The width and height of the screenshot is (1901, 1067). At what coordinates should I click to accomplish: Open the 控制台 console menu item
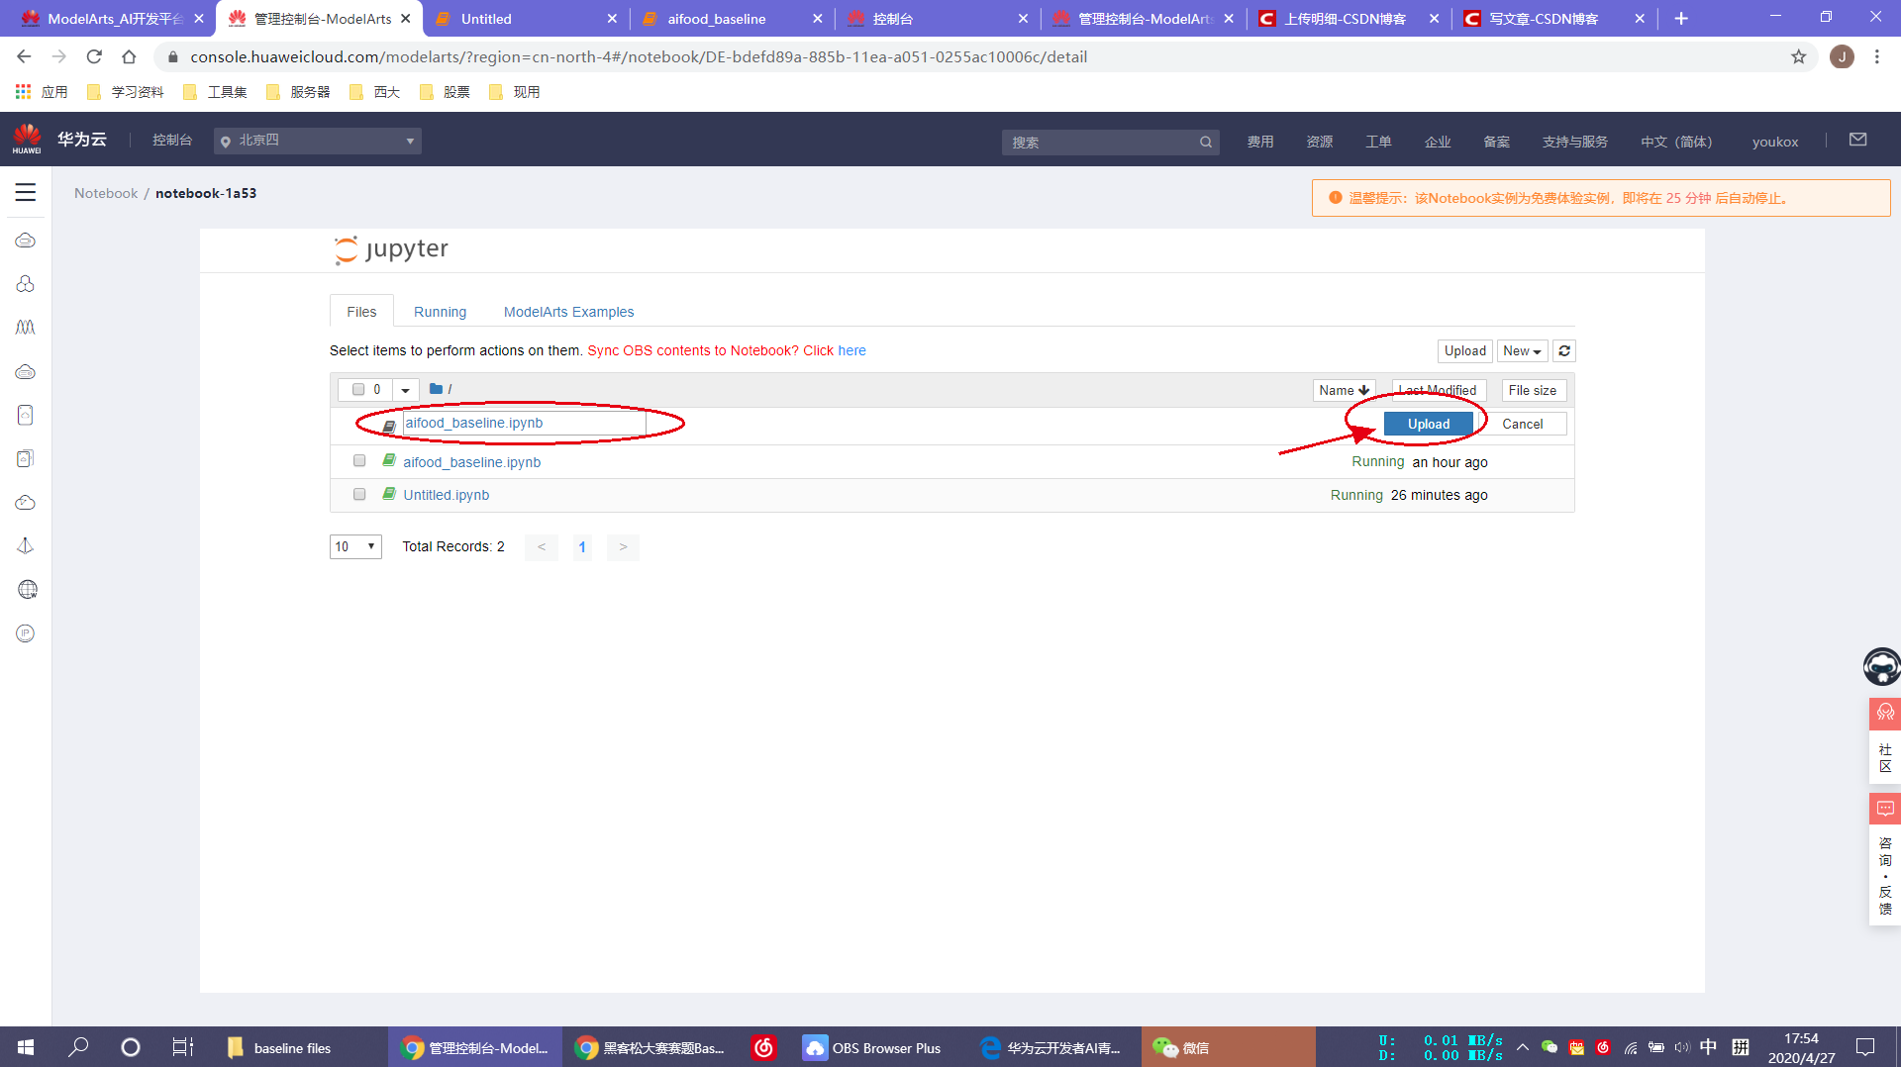click(171, 141)
